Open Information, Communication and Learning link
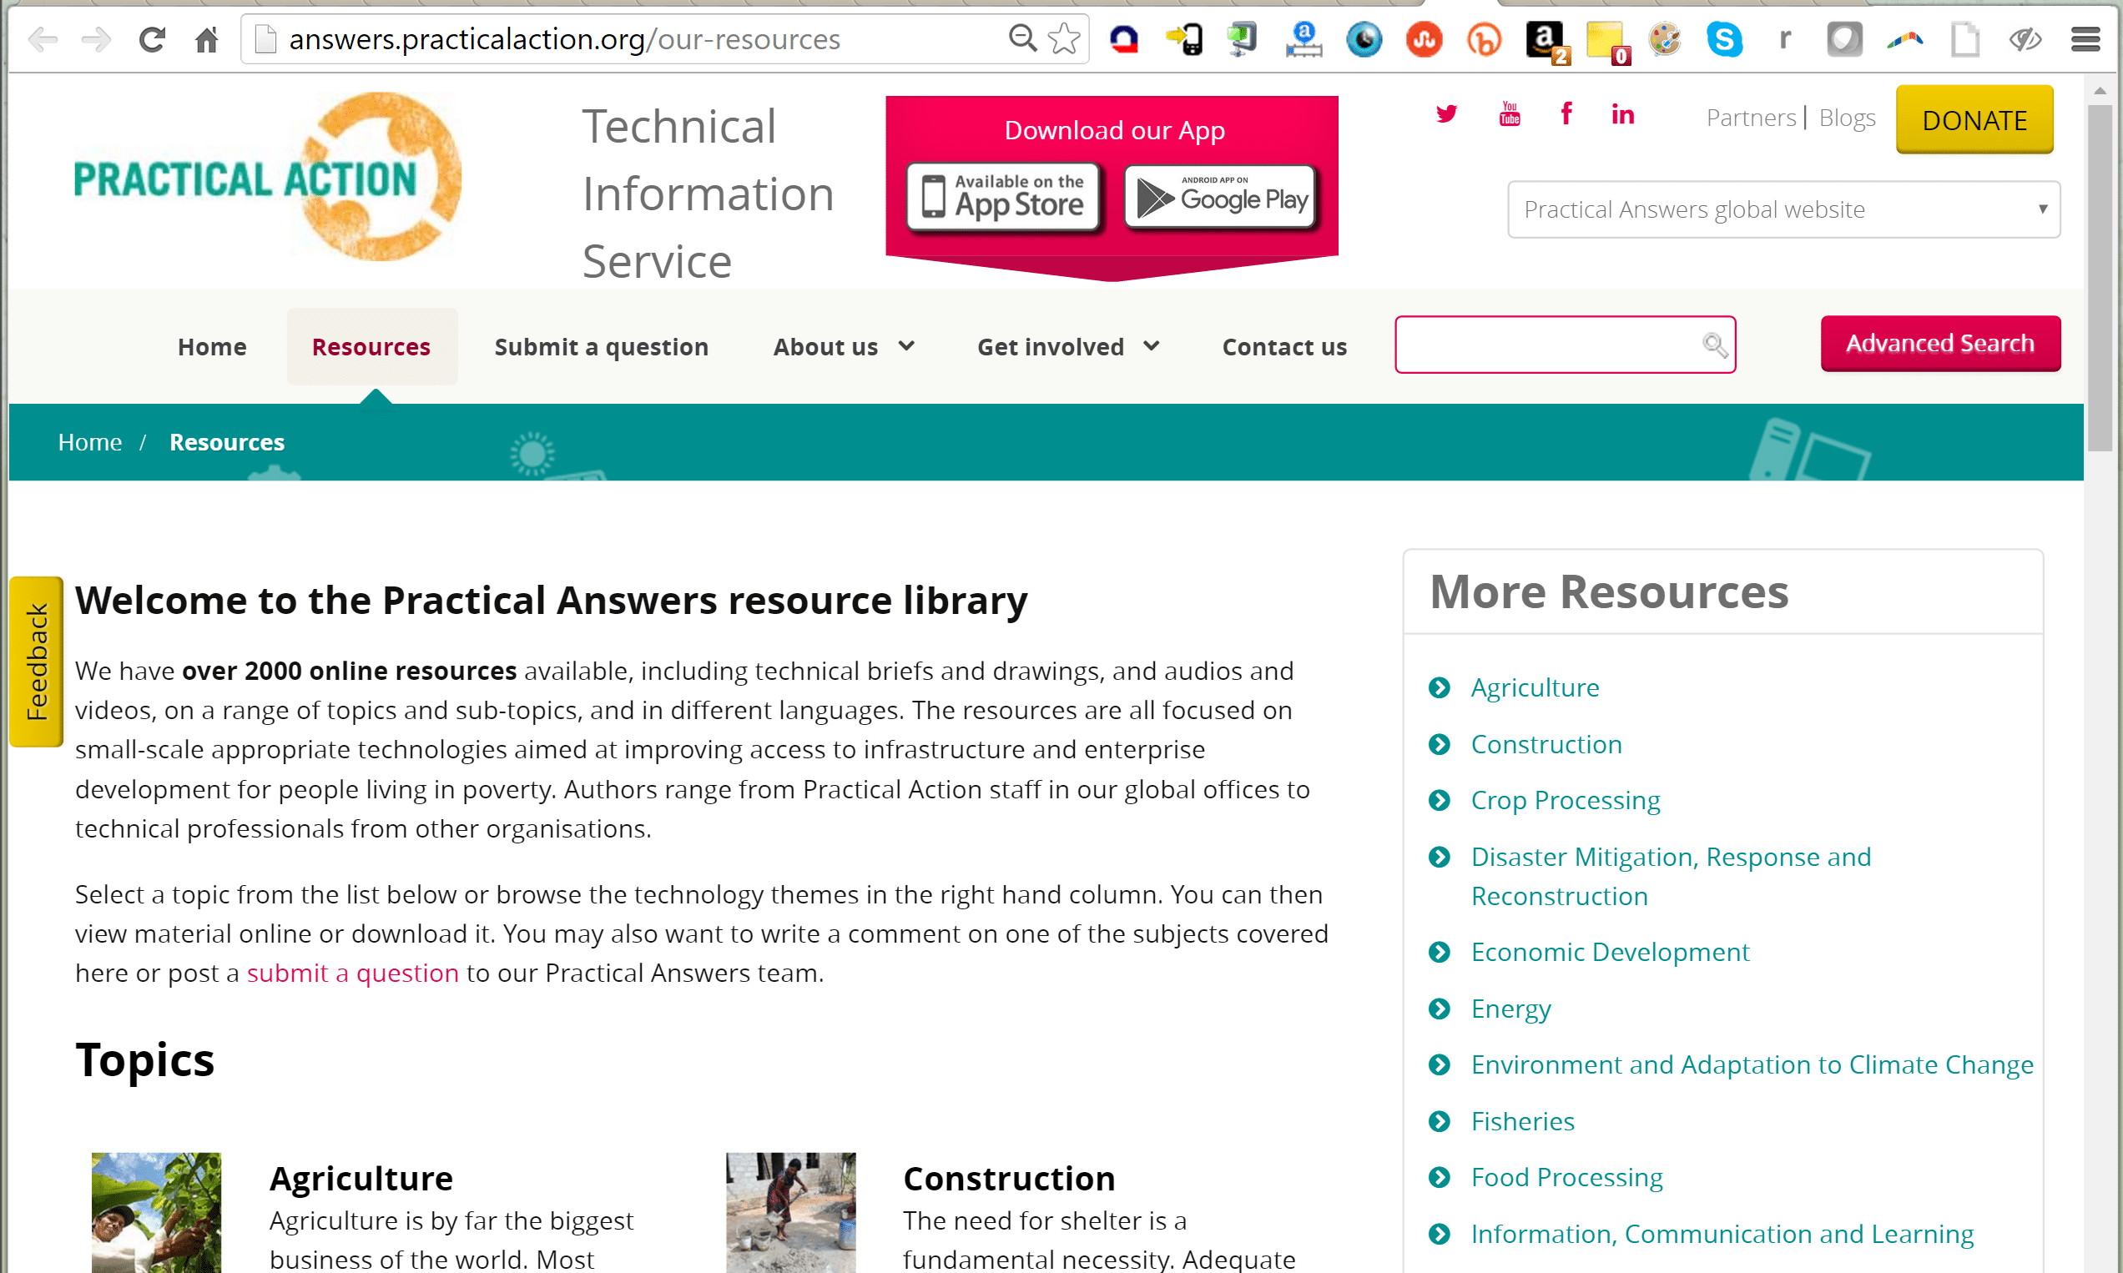Screen dimensions: 2123x1273 point(1722,1234)
